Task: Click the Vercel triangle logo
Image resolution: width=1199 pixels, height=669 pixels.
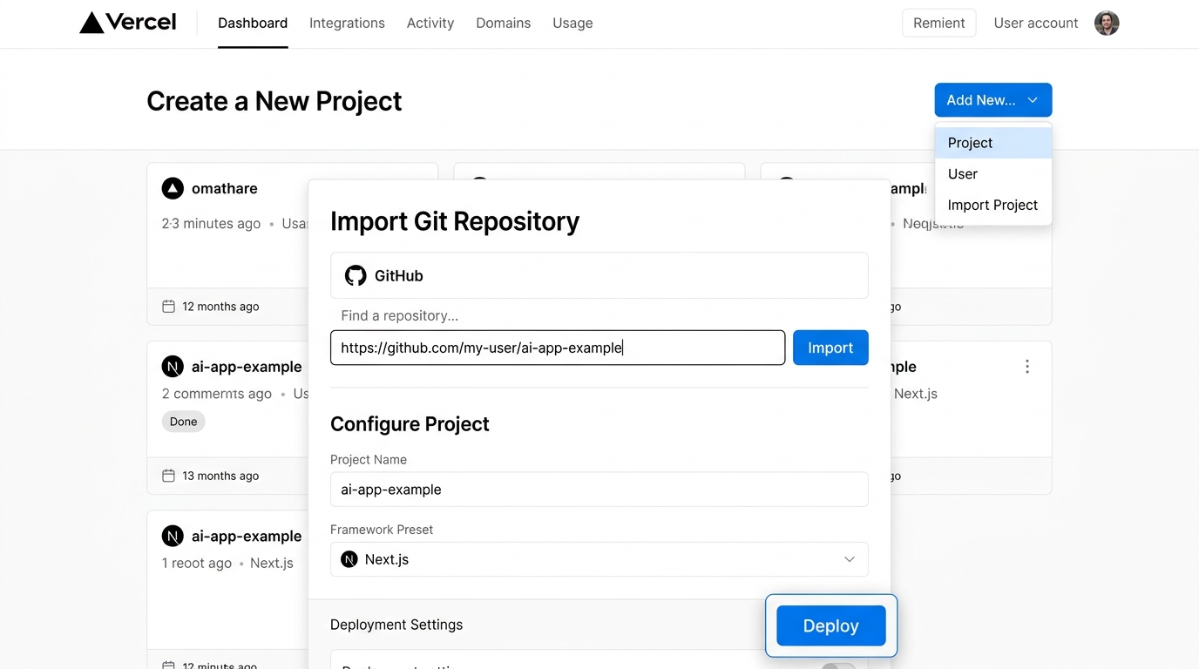Action: (x=91, y=23)
